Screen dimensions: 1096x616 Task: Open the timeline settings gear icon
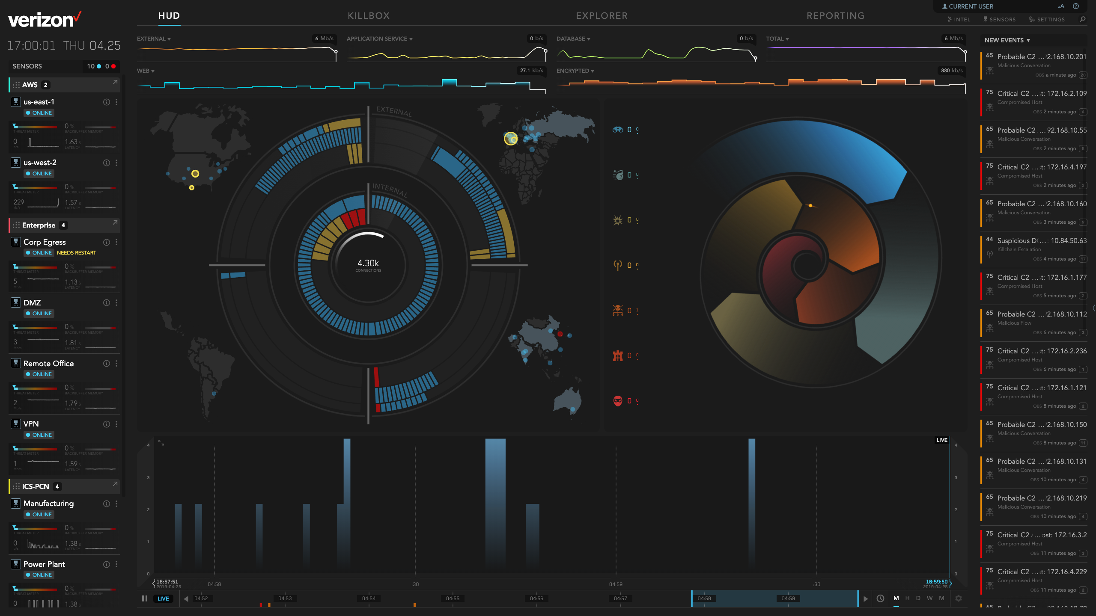[959, 598]
